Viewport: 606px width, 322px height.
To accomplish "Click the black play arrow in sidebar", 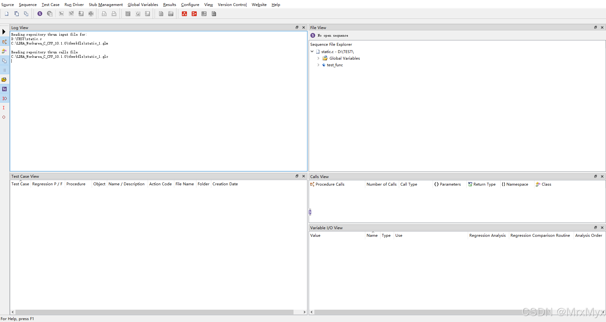I will pyautogui.click(x=4, y=32).
